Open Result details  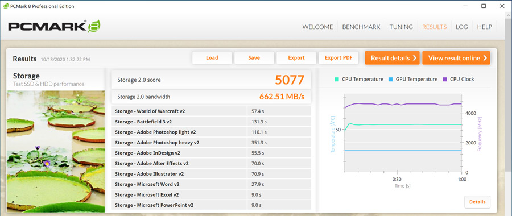tap(392, 58)
